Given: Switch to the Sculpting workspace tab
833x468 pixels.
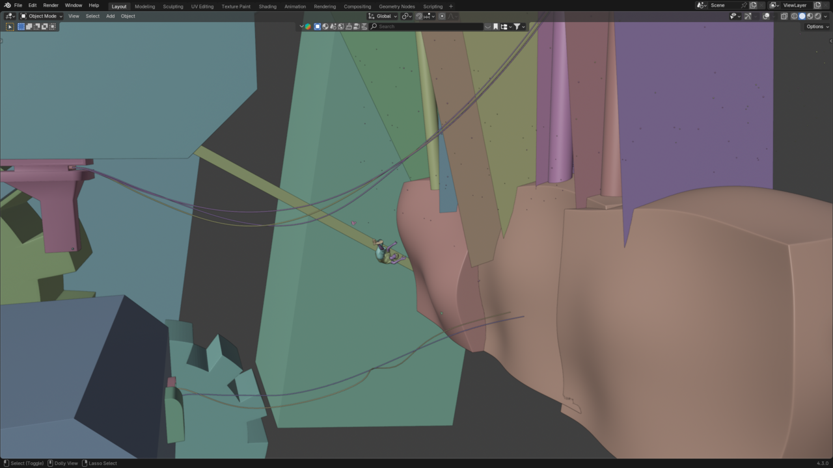Looking at the screenshot, I should coord(173,6).
